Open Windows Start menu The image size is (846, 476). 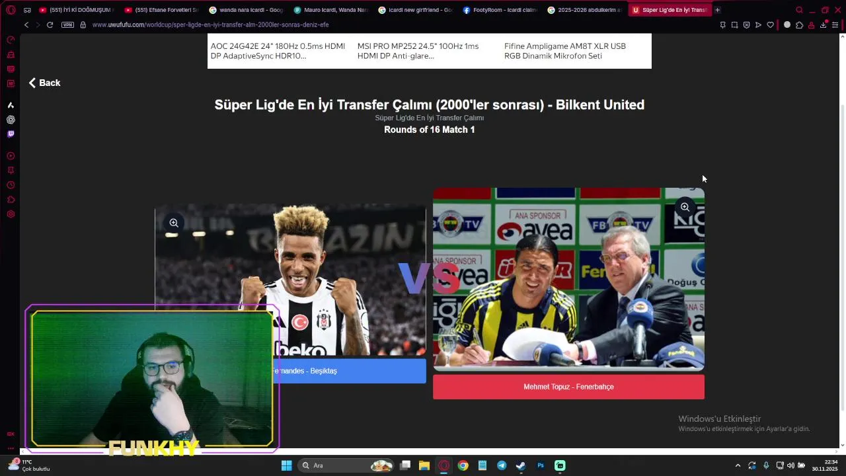tap(286, 465)
